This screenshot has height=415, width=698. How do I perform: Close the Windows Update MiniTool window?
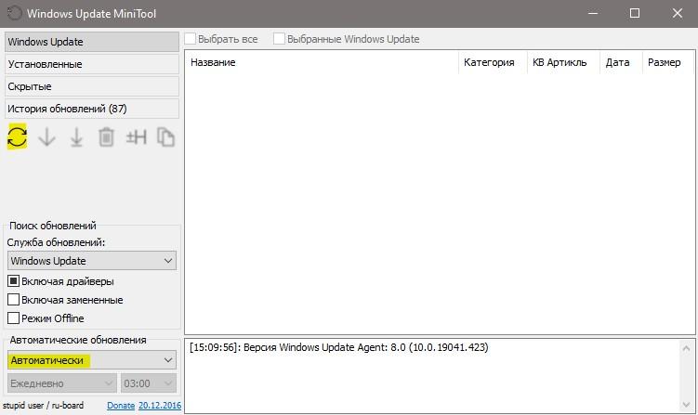point(677,13)
